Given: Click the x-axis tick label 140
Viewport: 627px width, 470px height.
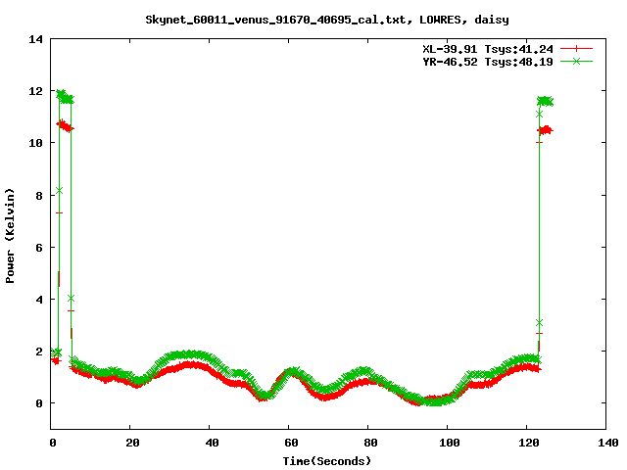Looking at the screenshot, I should pos(608,443).
